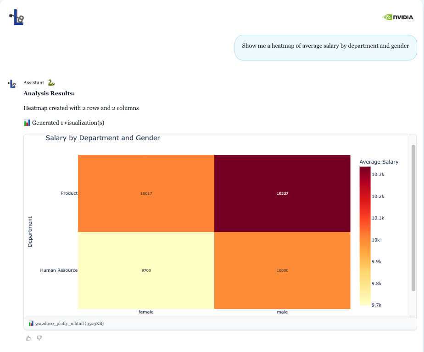424x352 pixels.
Task: Select the dark red Product male cell showing 10337
Action: click(x=282, y=193)
